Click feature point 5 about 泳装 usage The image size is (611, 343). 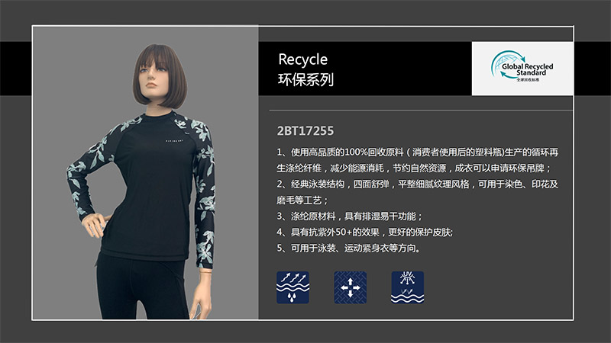349,248
